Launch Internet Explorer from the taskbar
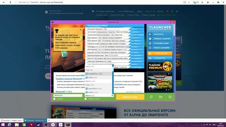The height and width of the screenshot is (127, 226). pyautogui.click(x=10, y=125)
